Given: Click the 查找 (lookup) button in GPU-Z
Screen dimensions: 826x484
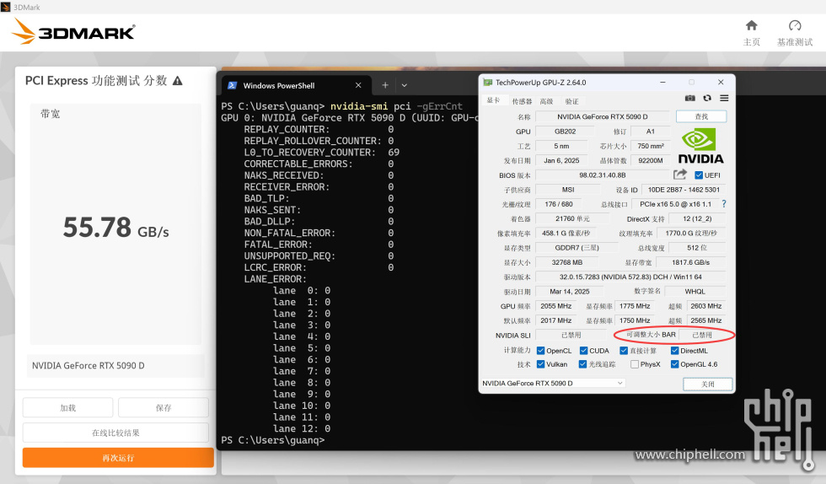Looking at the screenshot, I should pyautogui.click(x=701, y=116).
